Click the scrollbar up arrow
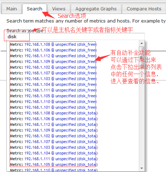This screenshot has height=172, width=166. (x=142, y=43)
